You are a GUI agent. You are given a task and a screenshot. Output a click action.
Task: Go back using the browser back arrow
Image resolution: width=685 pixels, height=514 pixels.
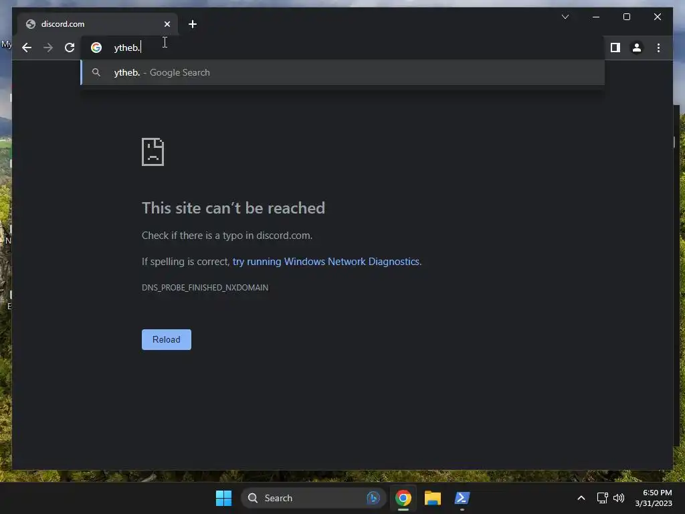pyautogui.click(x=27, y=48)
